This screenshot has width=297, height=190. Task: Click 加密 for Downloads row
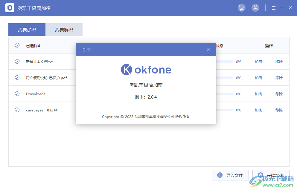(x=258, y=94)
